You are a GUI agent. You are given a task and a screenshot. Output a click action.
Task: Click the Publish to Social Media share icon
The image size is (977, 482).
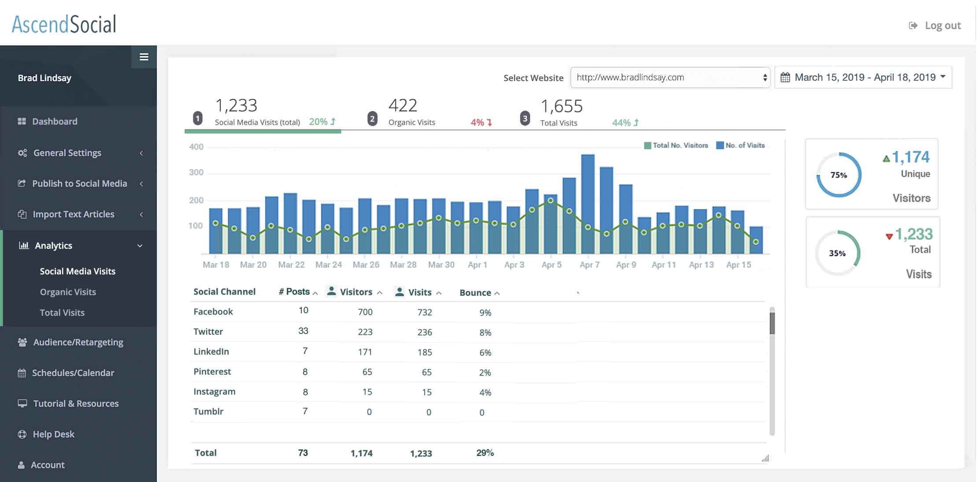22,183
